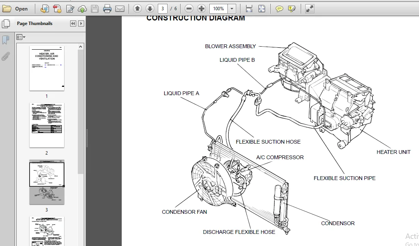The image size is (419, 246).
Task: Click the zoom in plus button
Action: coord(201,9)
